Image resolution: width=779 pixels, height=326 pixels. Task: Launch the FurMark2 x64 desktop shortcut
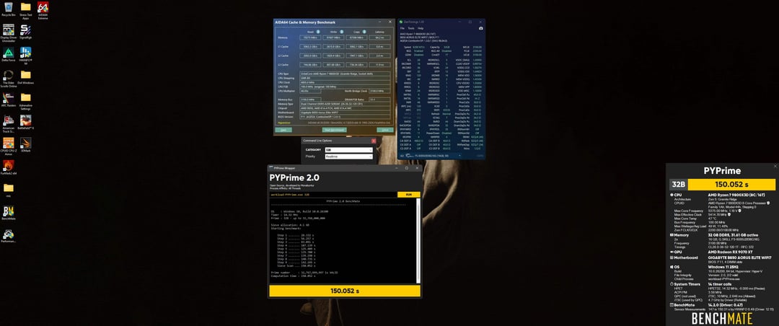pyautogui.click(x=9, y=167)
